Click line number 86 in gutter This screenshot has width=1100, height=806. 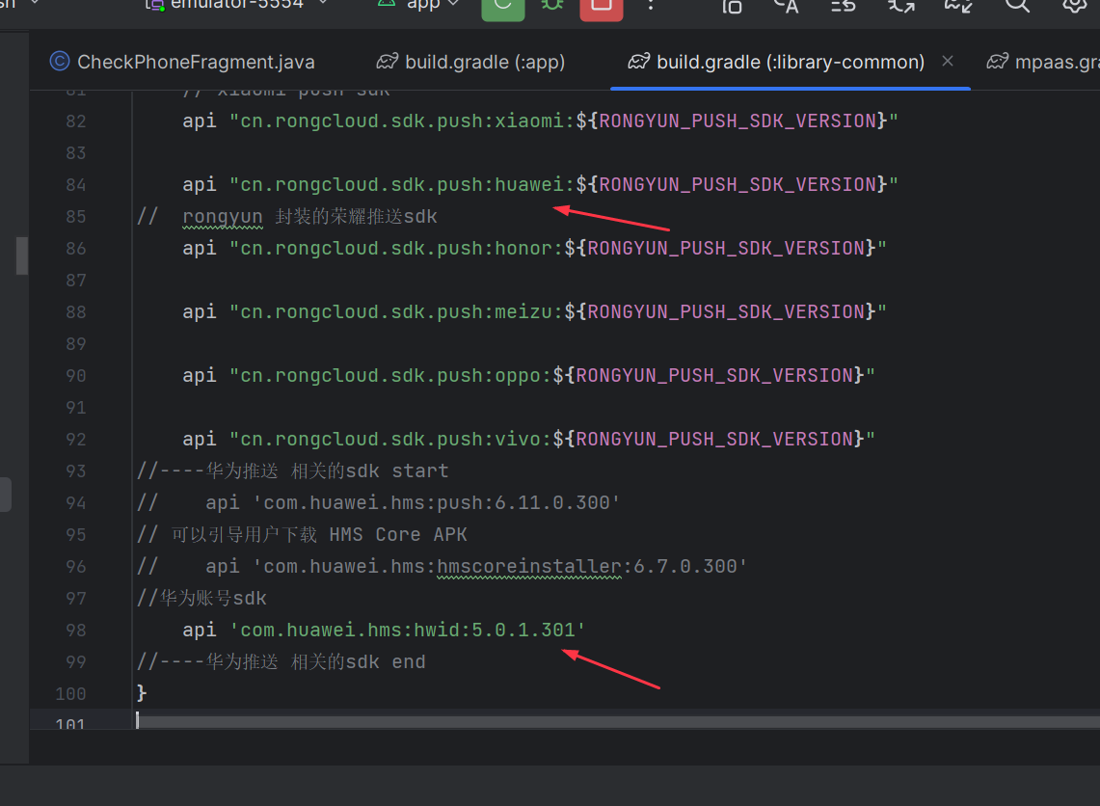point(76,249)
